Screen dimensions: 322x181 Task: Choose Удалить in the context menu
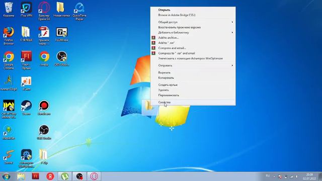pos(193,90)
